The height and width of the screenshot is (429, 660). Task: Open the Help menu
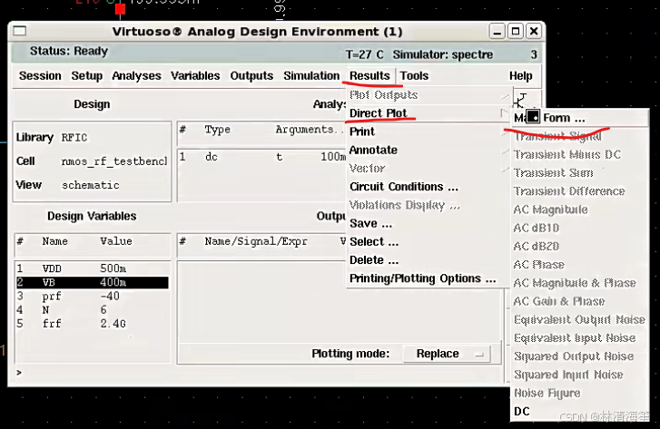point(521,75)
